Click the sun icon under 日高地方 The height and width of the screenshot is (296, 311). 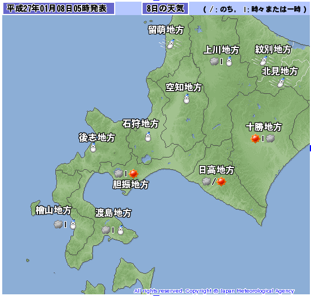pyautogui.click(x=221, y=182)
